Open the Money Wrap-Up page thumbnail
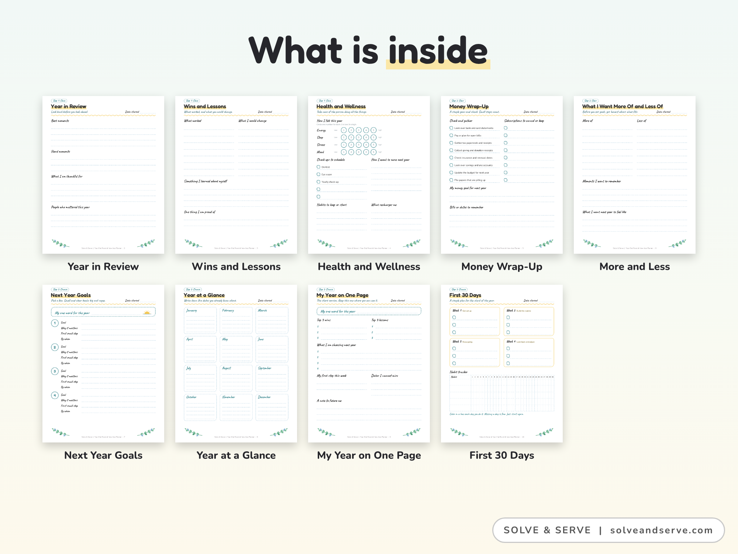The width and height of the screenshot is (738, 554). [502, 175]
